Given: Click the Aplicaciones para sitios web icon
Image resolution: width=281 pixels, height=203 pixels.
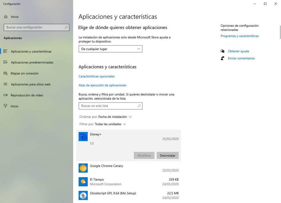Looking at the screenshot, I should pos(5,84).
